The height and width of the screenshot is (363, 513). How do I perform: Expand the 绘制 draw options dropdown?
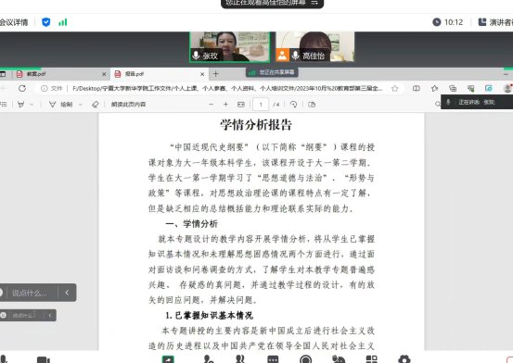[x=80, y=105]
